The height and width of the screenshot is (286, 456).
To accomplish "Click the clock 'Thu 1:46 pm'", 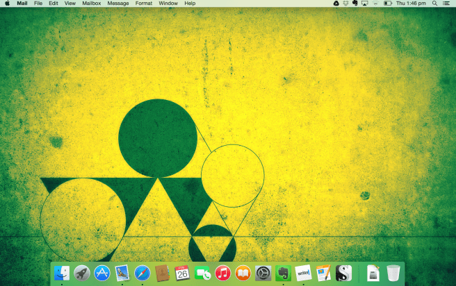I will [411, 3].
